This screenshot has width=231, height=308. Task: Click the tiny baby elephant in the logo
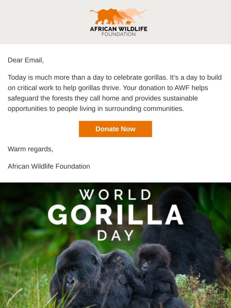[129, 22]
